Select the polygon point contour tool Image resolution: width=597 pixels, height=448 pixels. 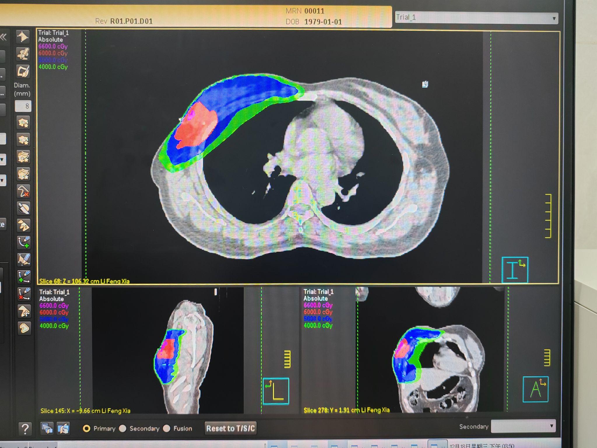click(x=23, y=37)
